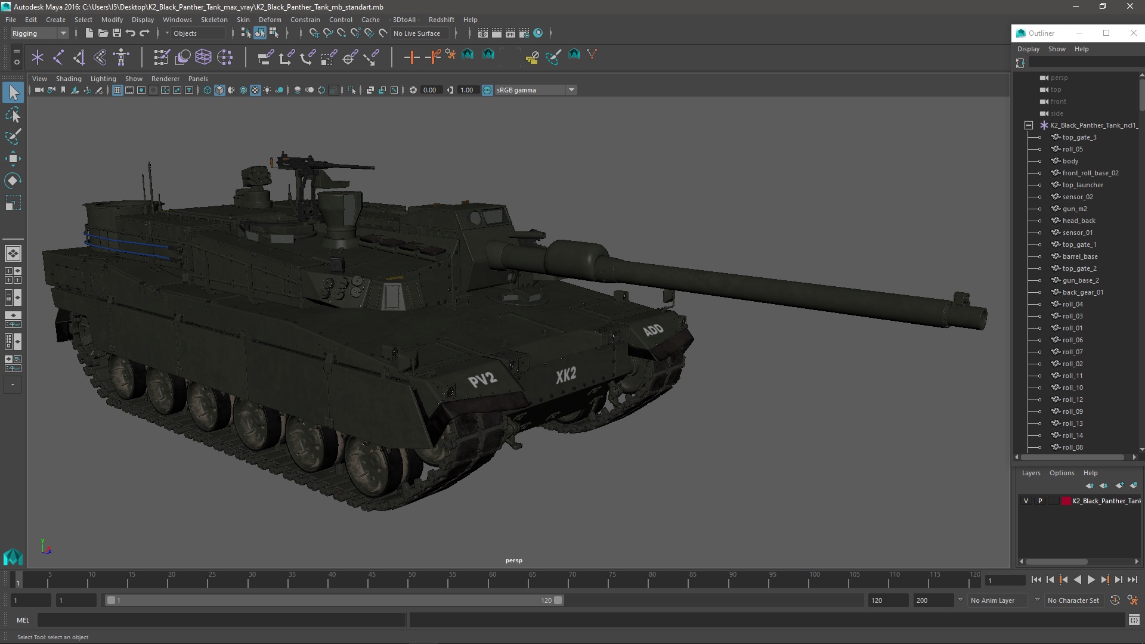Open the Skeleton menu
1145x644 pixels.
coord(214,20)
